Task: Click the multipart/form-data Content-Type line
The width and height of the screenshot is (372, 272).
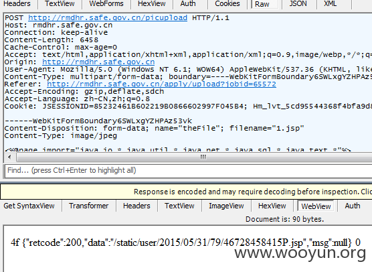Action: (188, 77)
